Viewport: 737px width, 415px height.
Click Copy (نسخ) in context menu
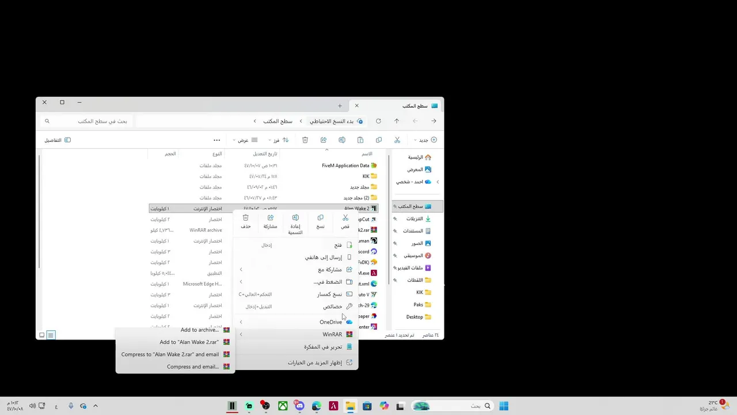point(320,222)
